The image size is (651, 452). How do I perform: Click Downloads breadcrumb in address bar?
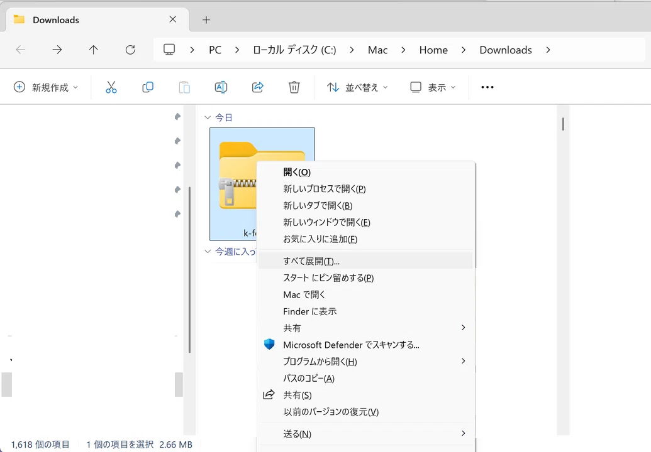[506, 50]
